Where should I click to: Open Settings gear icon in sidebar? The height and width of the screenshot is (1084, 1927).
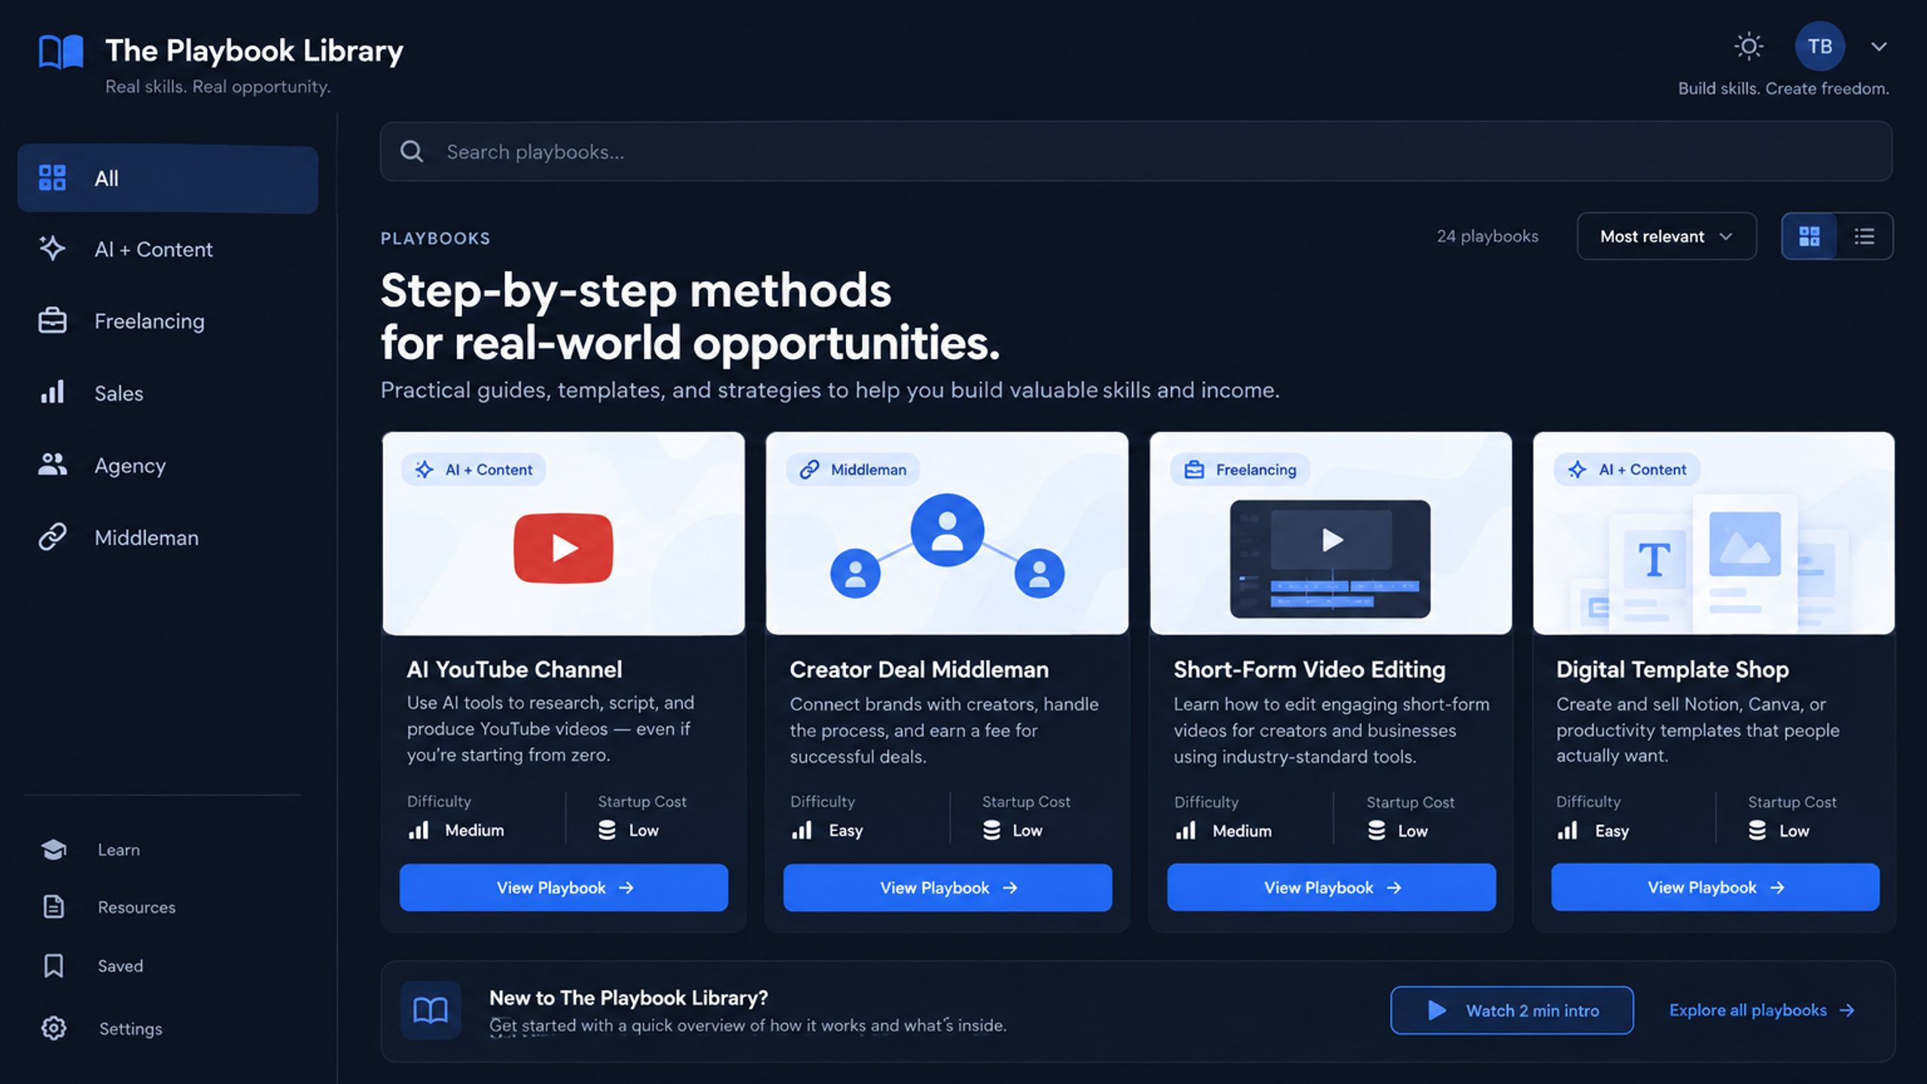point(53,1028)
